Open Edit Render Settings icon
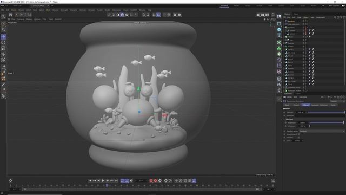This screenshot has width=346, height=195. click(267, 15)
